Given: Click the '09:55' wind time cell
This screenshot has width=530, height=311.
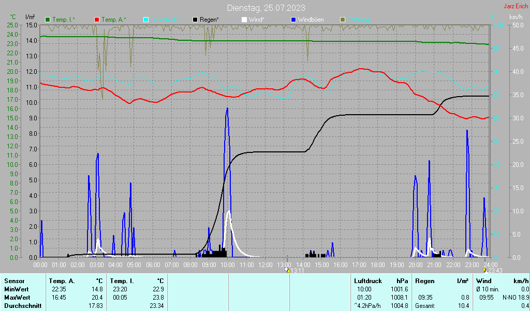Looking at the screenshot, I should point(487,298).
